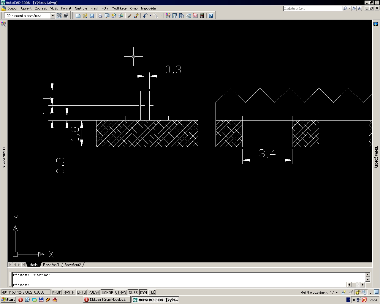
Task: Click the Save (floppy disk) icon
Action: click(92, 16)
